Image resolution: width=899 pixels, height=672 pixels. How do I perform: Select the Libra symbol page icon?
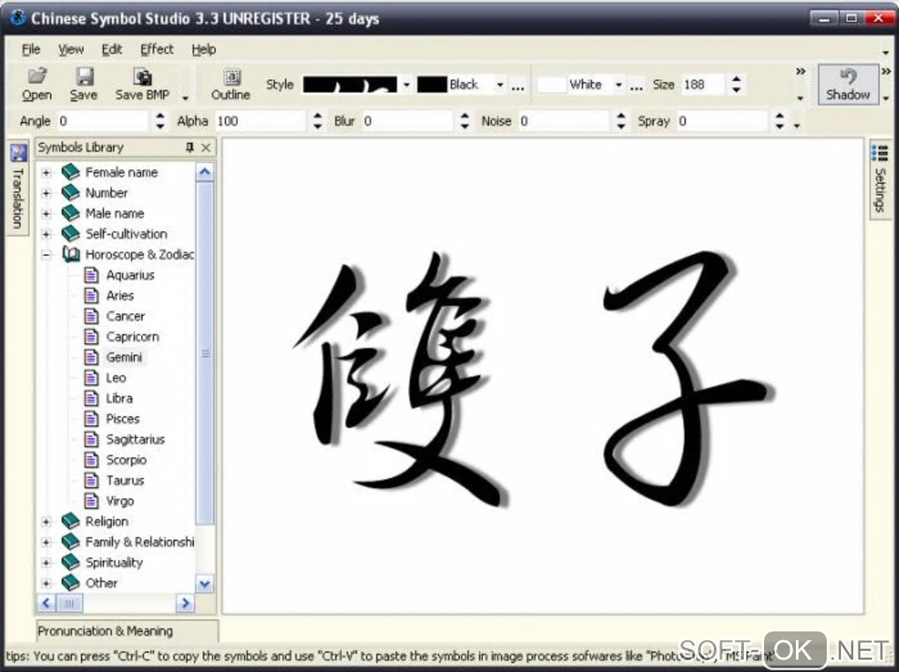click(x=91, y=399)
